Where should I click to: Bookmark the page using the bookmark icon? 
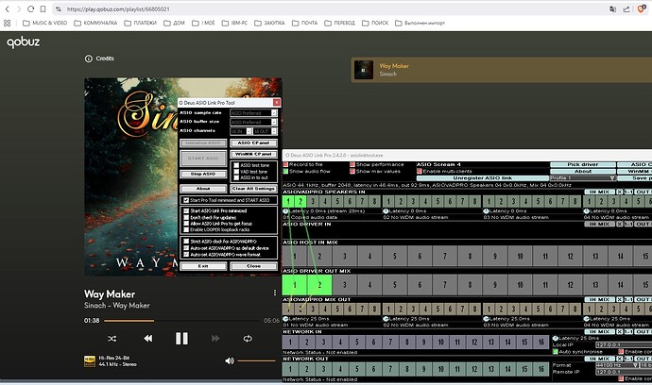coord(43,8)
